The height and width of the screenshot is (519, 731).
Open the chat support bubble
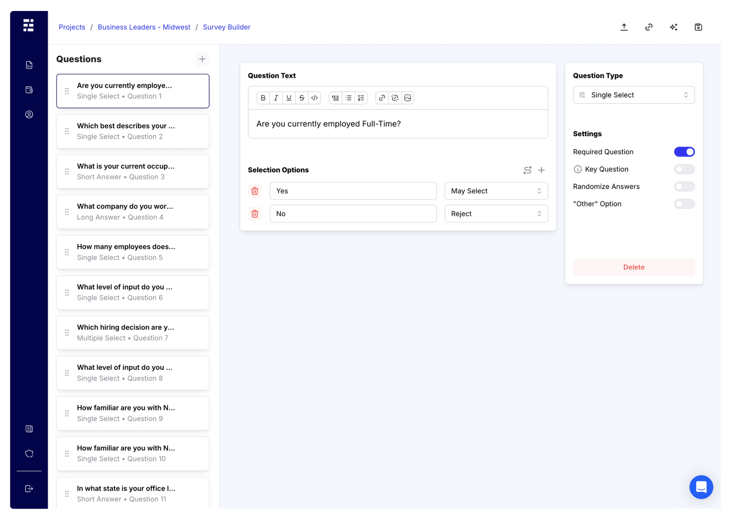tap(701, 487)
